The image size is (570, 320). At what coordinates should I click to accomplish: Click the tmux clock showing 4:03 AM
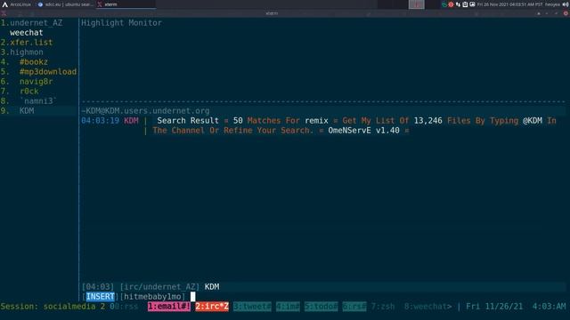549,307
